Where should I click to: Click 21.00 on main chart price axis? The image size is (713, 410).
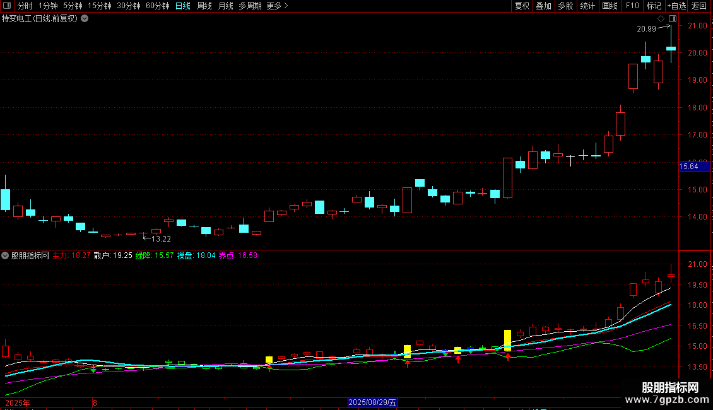pyautogui.click(x=697, y=26)
